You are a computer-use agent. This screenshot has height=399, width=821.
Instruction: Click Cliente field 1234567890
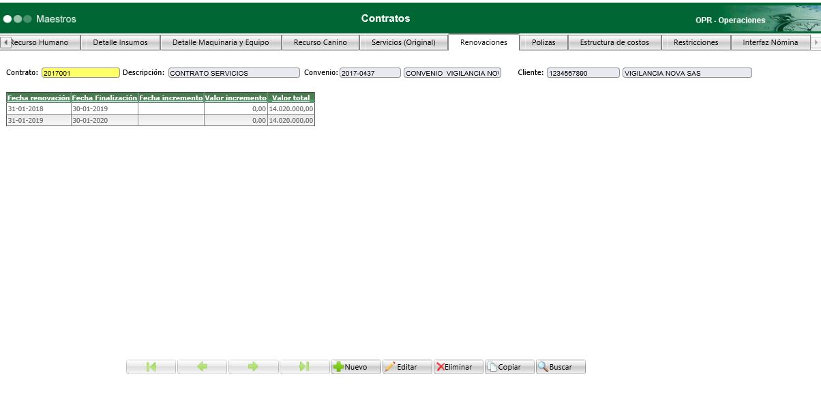coord(583,73)
